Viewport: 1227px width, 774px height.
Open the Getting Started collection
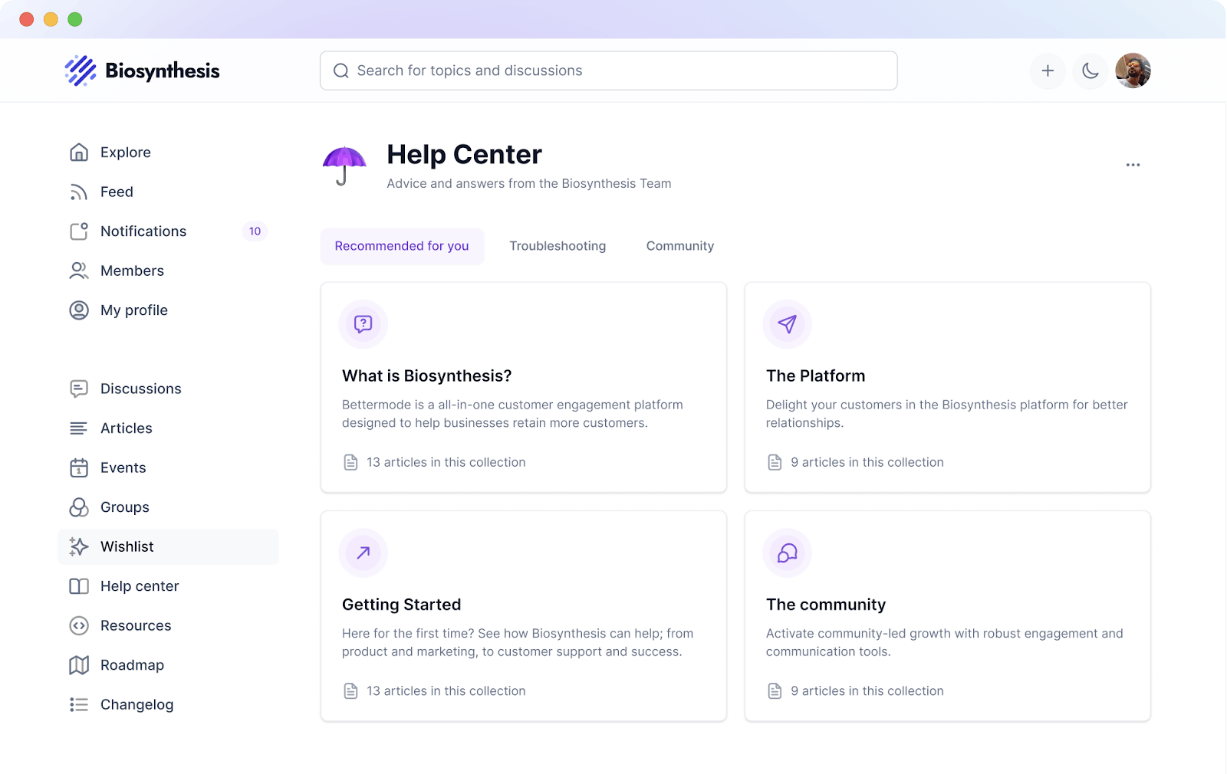point(524,616)
